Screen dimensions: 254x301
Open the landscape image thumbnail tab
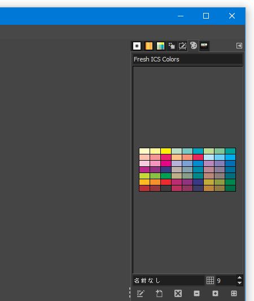(204, 46)
